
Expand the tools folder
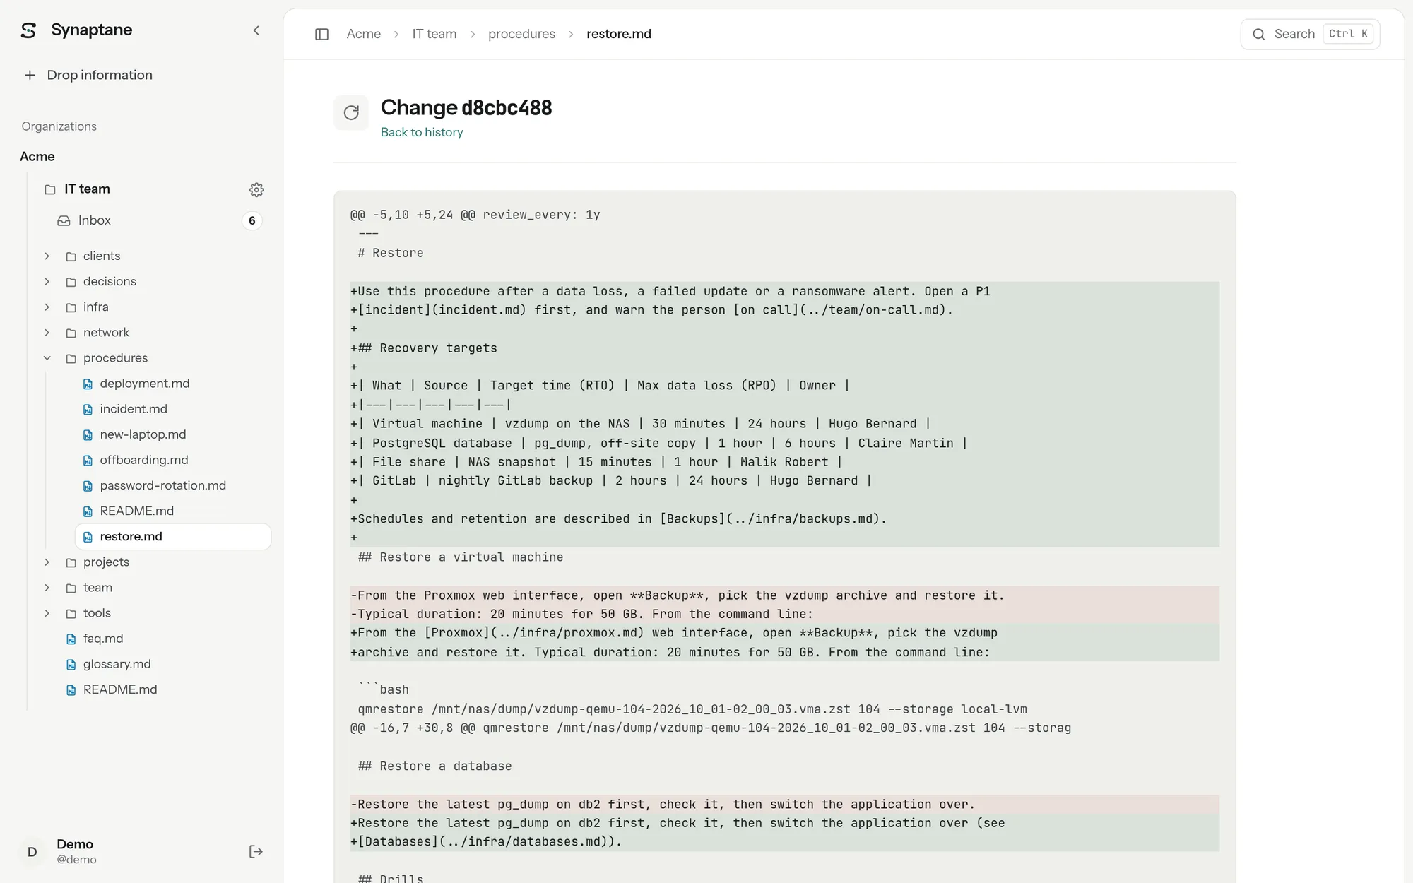47,613
